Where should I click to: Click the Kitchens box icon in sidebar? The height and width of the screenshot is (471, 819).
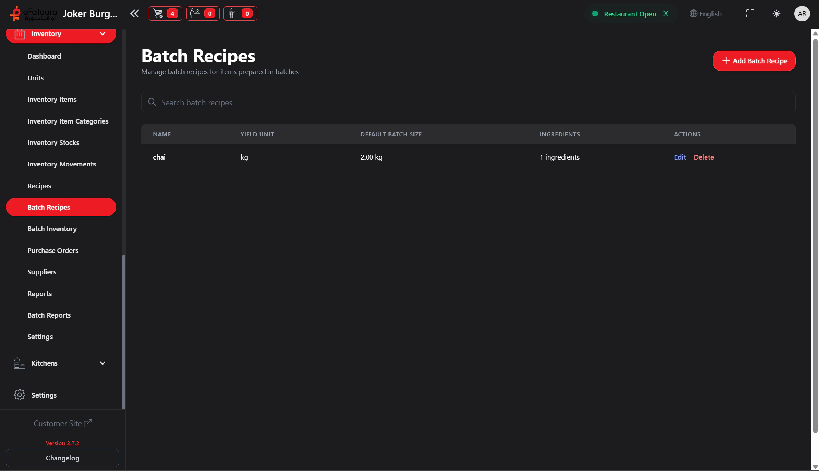click(x=19, y=363)
